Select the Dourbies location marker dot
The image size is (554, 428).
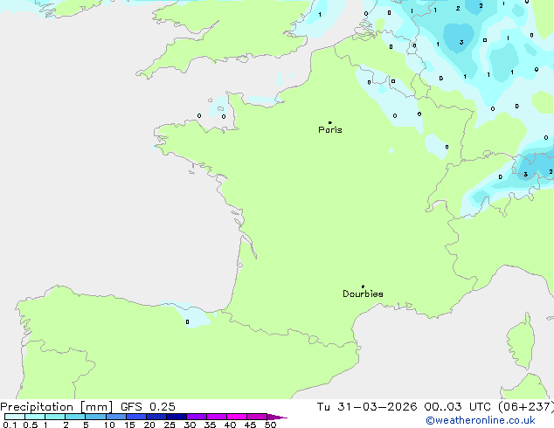tap(363, 286)
